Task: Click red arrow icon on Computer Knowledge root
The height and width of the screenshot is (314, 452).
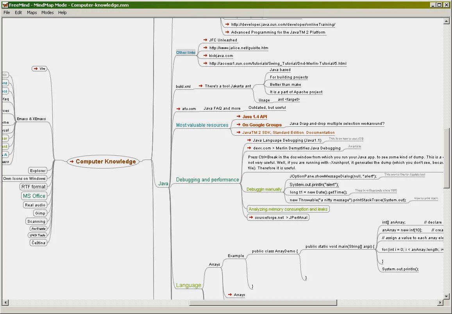Action: tap(72, 161)
